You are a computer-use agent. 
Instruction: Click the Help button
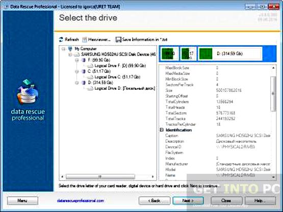[x=260, y=201]
